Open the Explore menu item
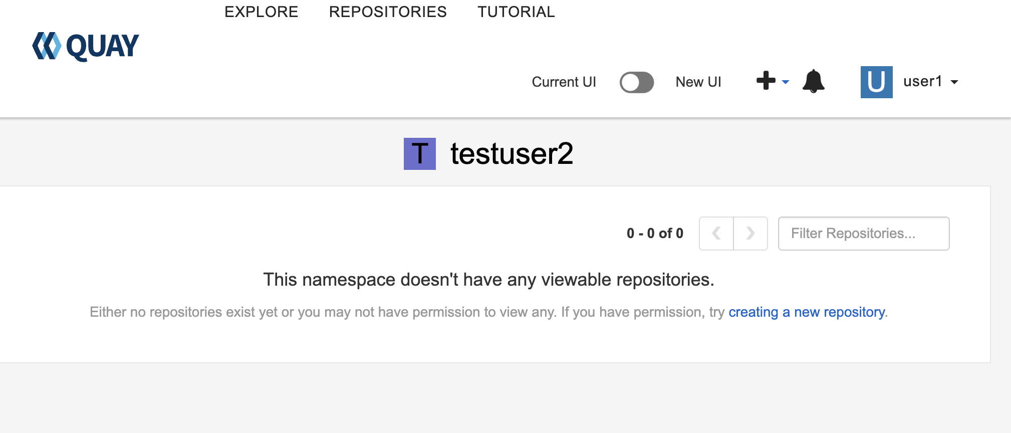Viewport: 1011px width, 433px height. pos(261,12)
